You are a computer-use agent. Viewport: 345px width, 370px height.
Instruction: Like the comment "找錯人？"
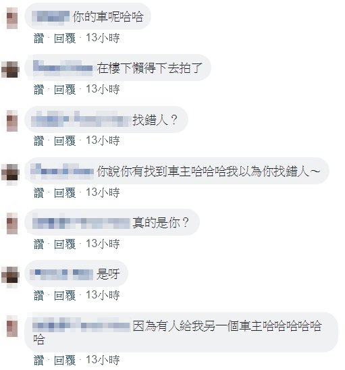click(39, 140)
